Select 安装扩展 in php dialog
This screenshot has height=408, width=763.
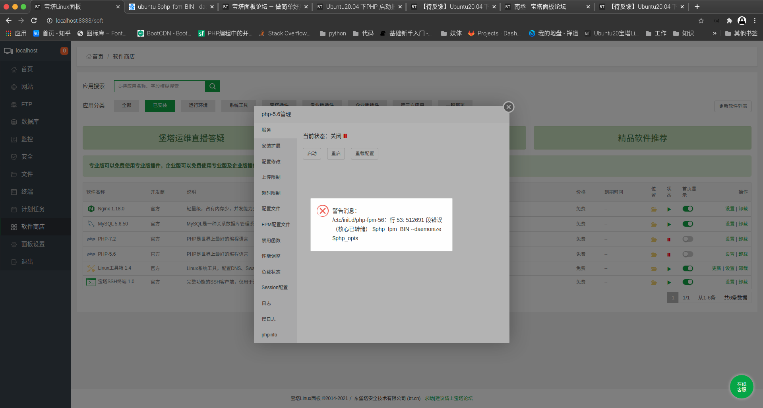[x=275, y=146]
